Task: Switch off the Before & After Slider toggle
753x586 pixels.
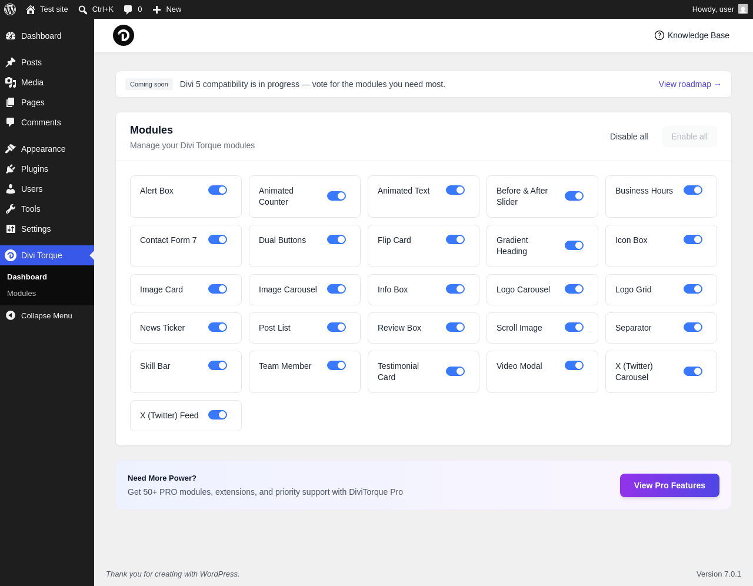Action: point(574,196)
